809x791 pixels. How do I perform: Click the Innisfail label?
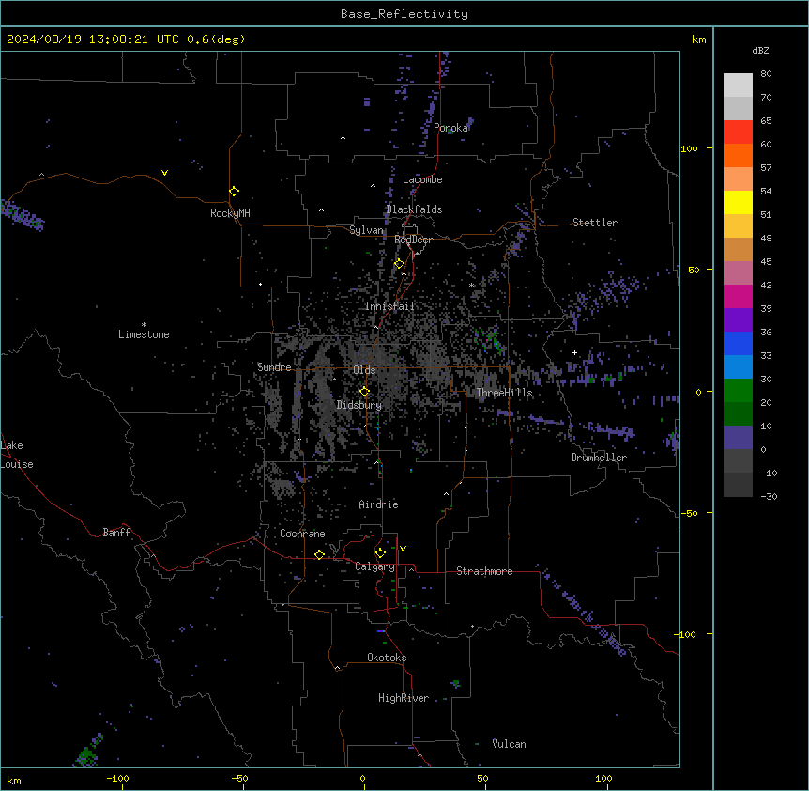[x=389, y=306]
